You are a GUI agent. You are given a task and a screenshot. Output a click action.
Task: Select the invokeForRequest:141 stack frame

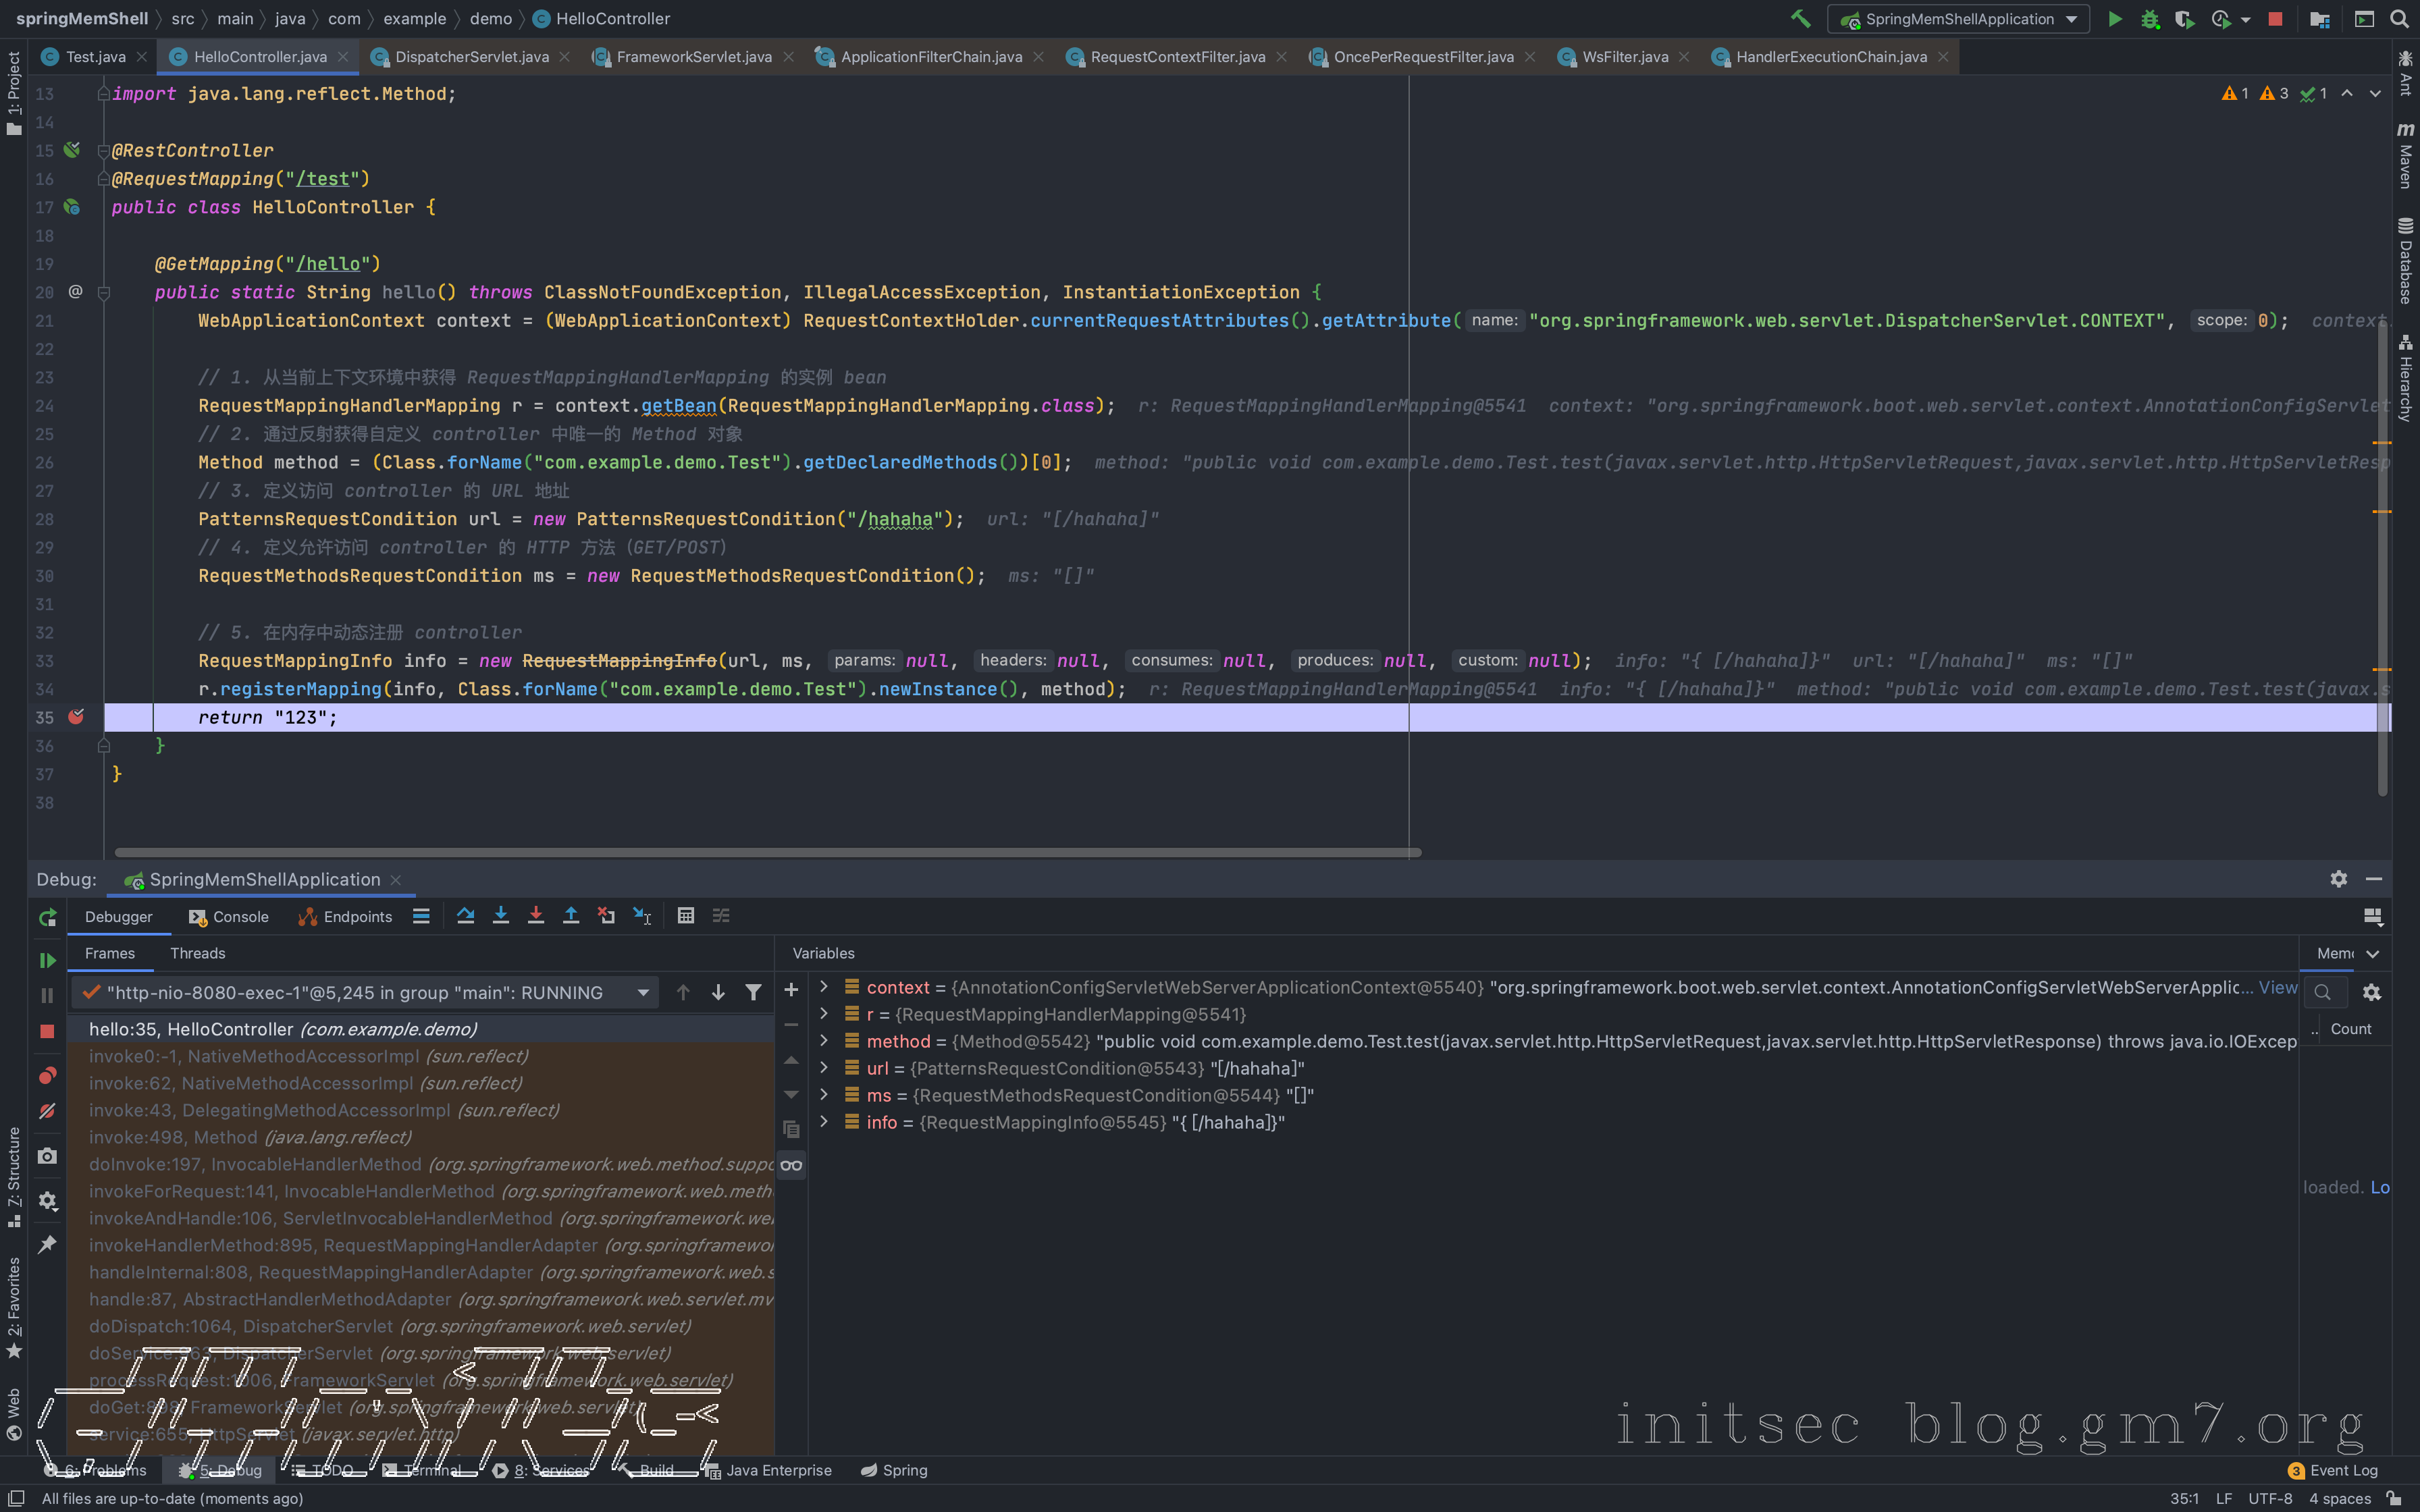click(291, 1191)
